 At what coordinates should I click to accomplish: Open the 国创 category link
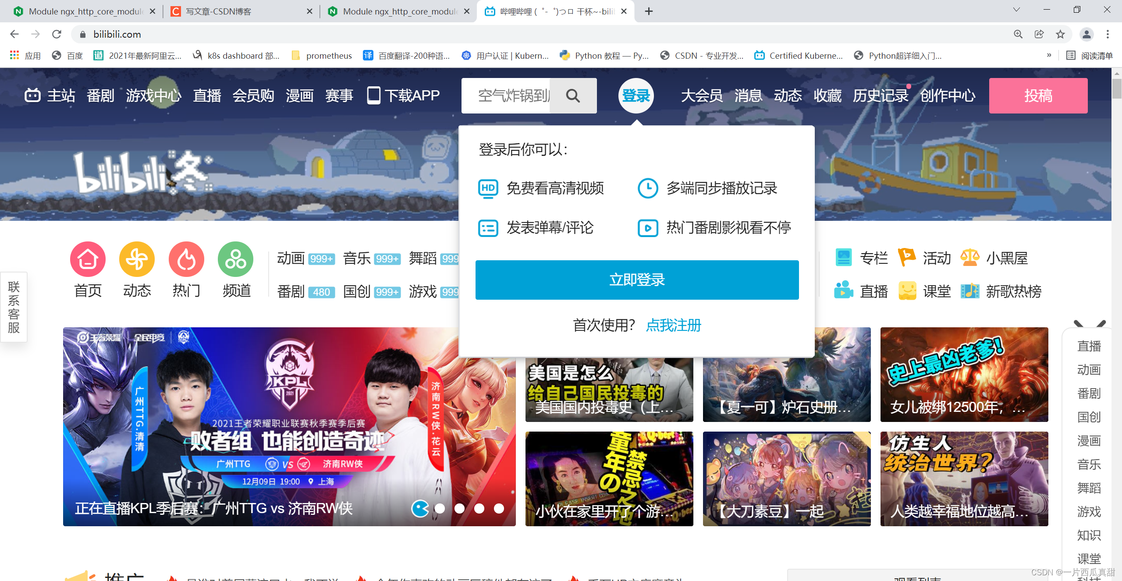coord(357,291)
